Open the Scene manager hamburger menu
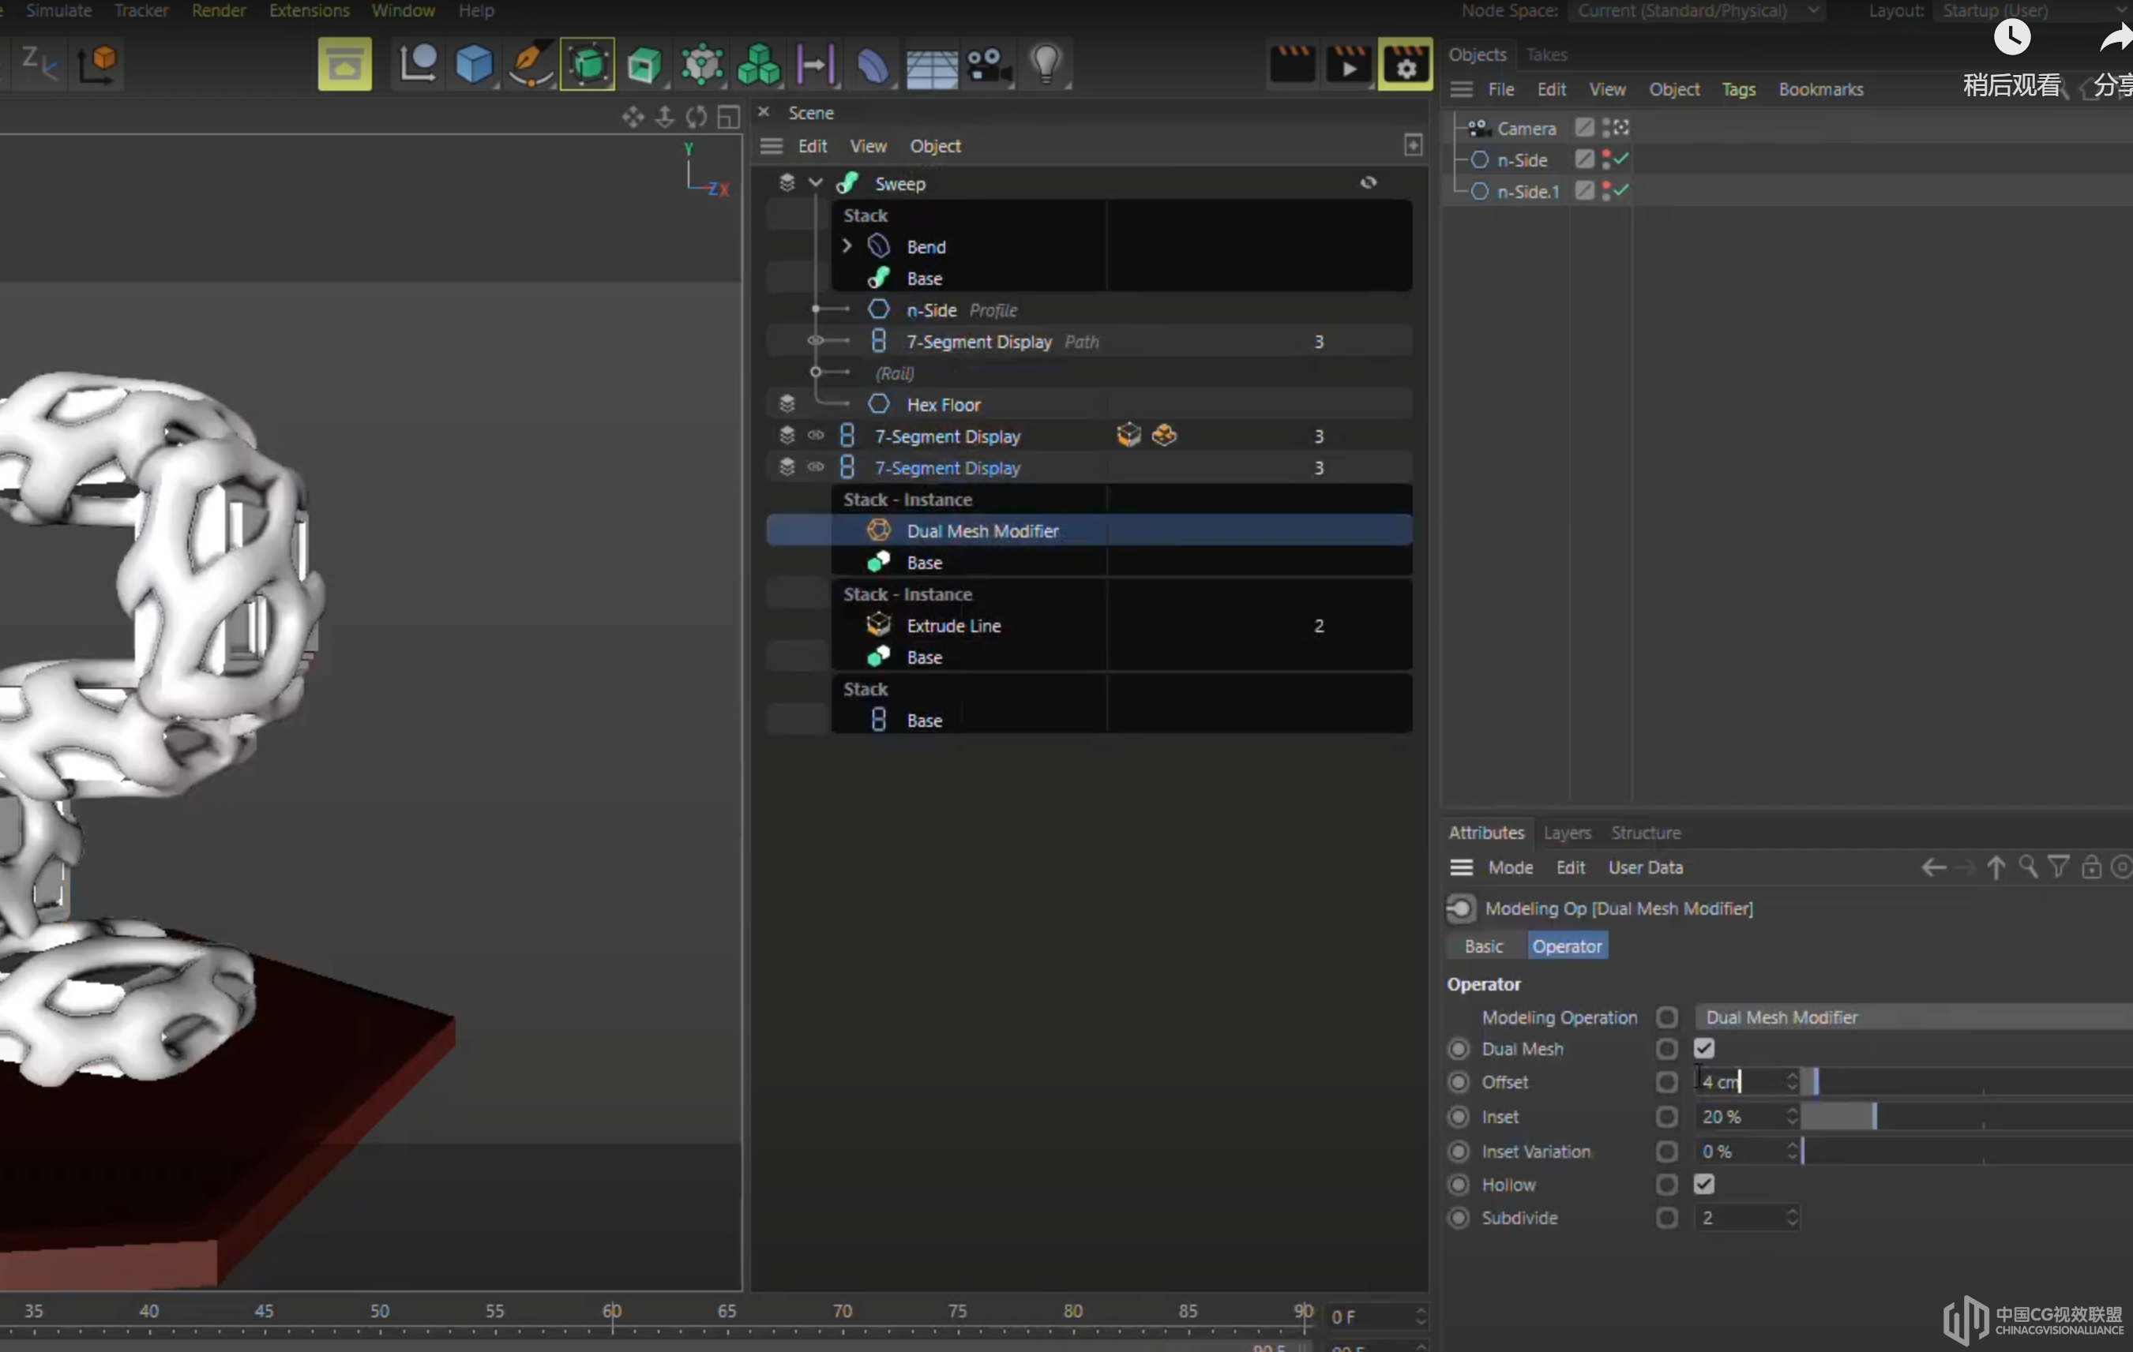This screenshot has width=2133, height=1352. [x=772, y=146]
